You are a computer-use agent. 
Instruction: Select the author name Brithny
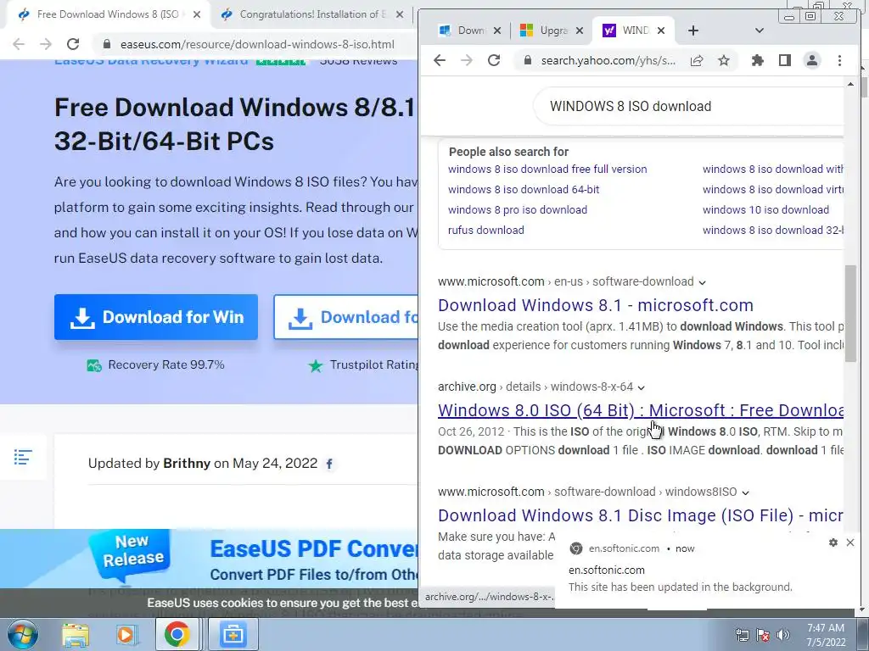coord(187,464)
